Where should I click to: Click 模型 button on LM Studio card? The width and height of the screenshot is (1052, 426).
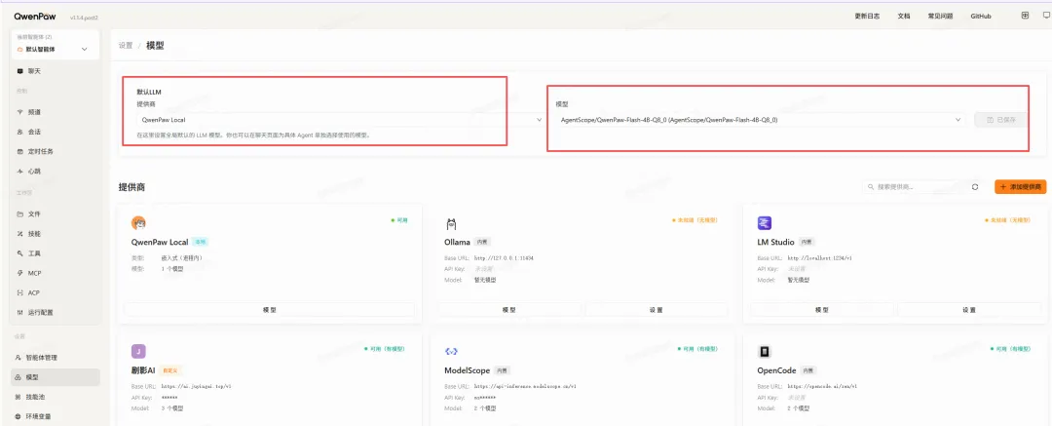(x=822, y=310)
